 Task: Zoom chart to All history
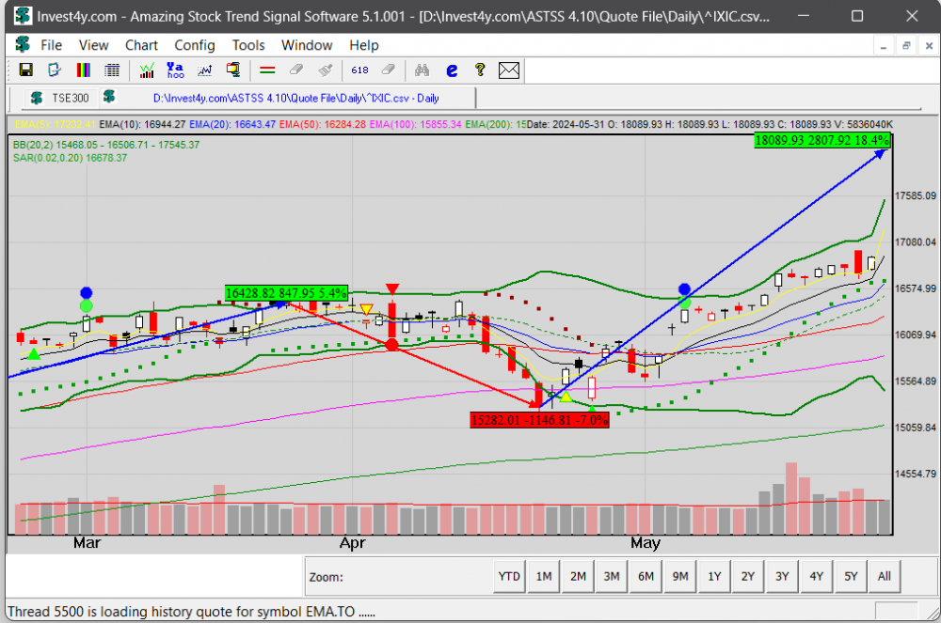(x=884, y=576)
